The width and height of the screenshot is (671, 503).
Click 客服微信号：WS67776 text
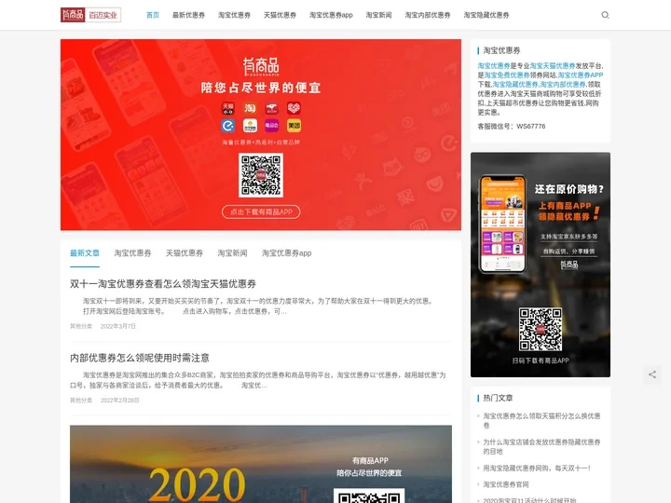[512, 126]
